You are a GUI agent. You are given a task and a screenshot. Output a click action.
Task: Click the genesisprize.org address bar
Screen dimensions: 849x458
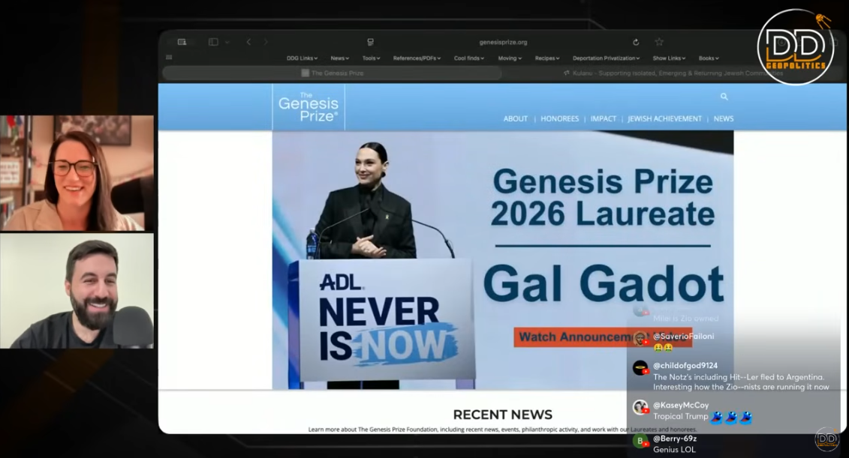[503, 42]
